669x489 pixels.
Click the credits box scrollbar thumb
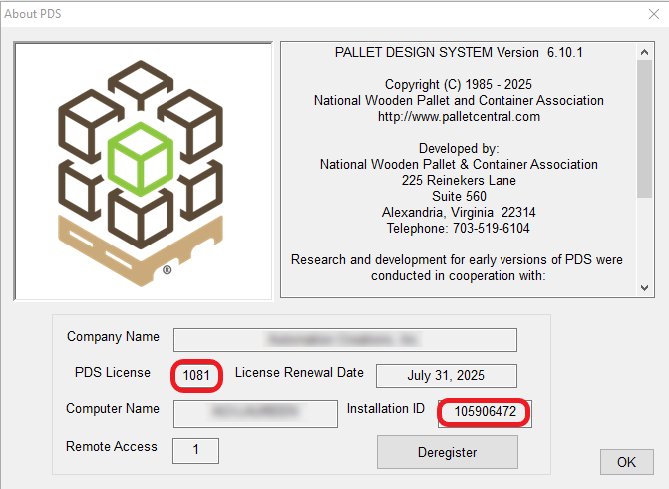(x=645, y=128)
